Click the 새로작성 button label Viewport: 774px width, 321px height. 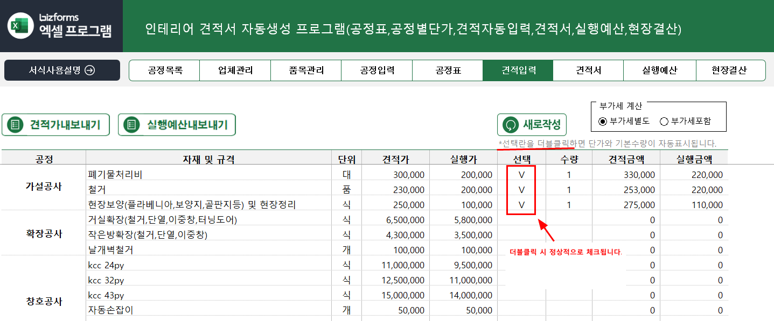[x=542, y=125]
